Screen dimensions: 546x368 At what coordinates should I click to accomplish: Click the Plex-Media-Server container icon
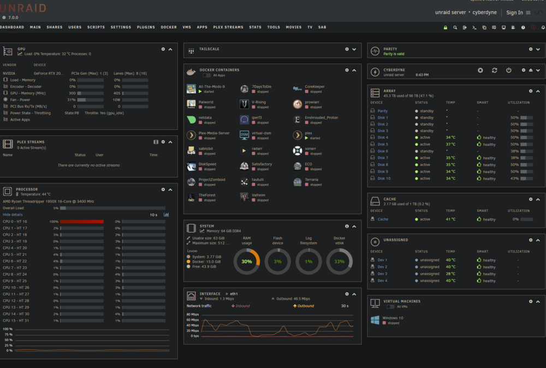191,135
